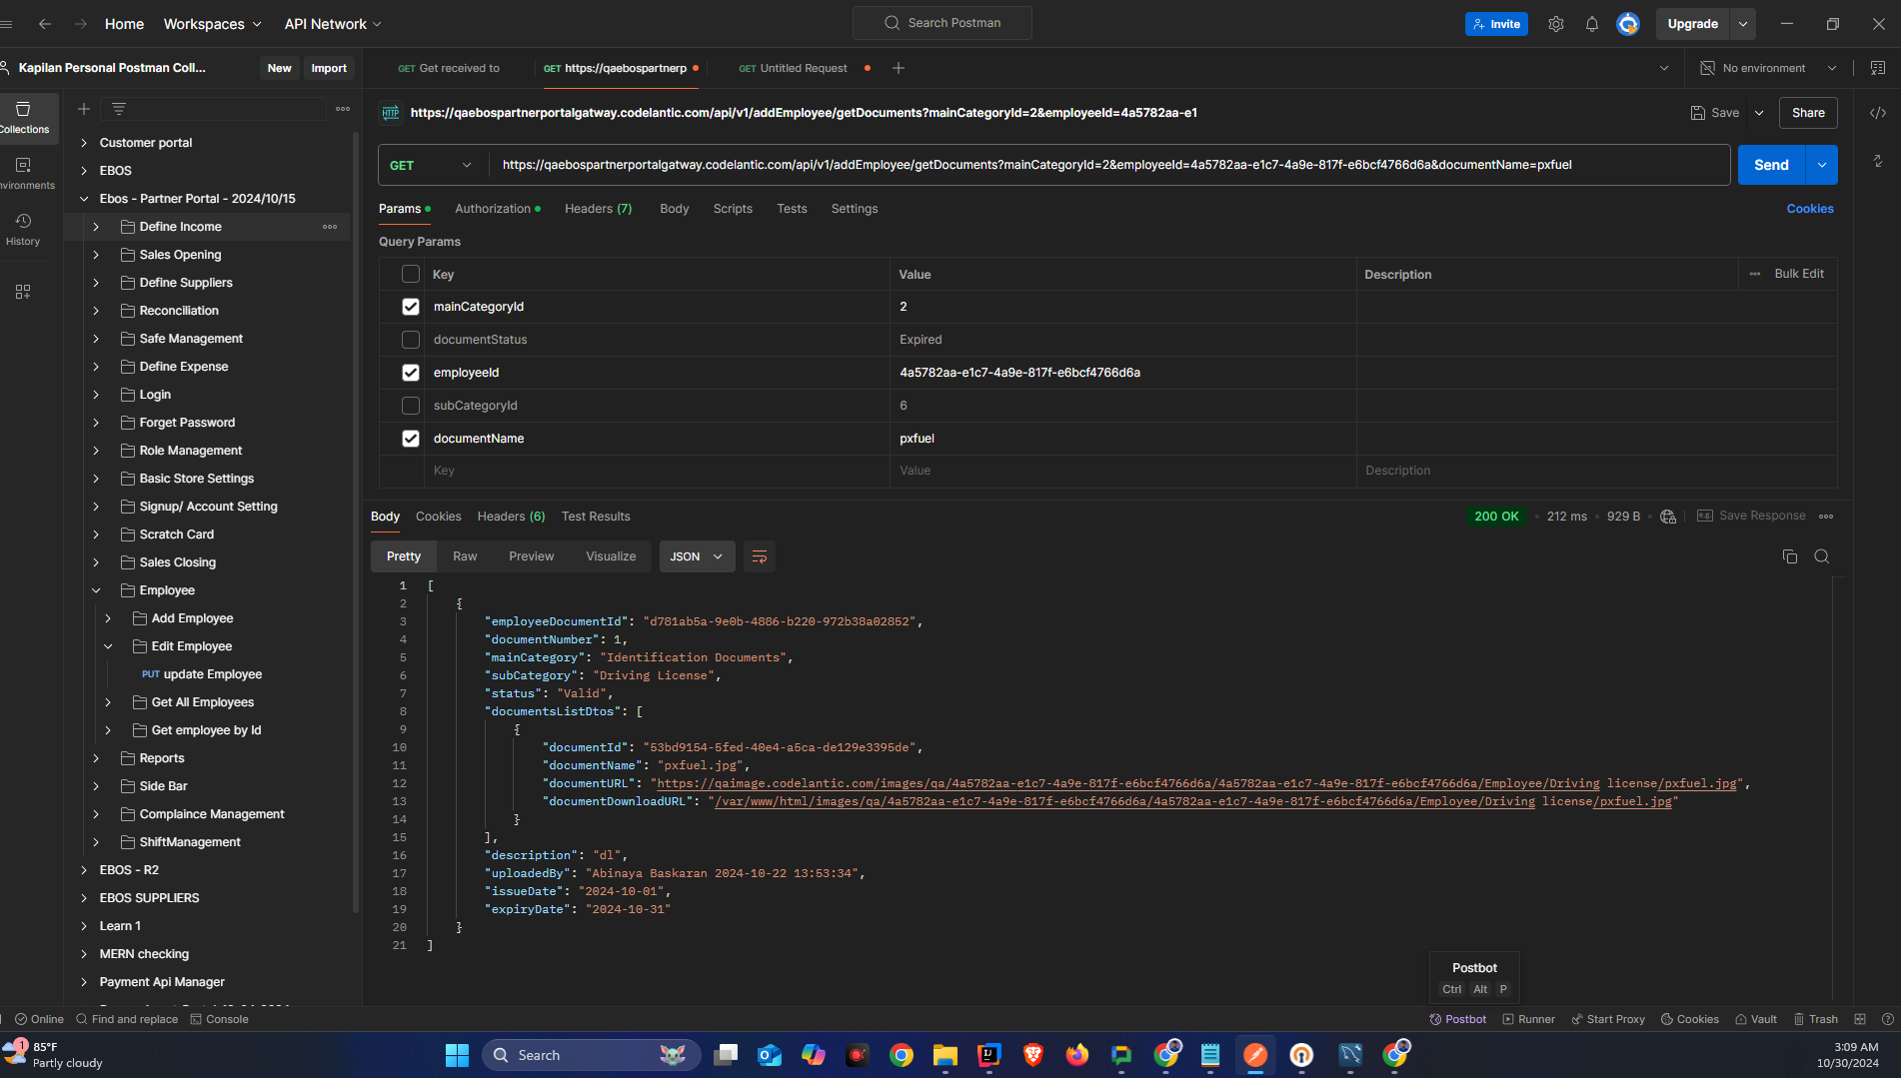Open the GET method dropdown
The height and width of the screenshot is (1078, 1901).
click(x=432, y=165)
